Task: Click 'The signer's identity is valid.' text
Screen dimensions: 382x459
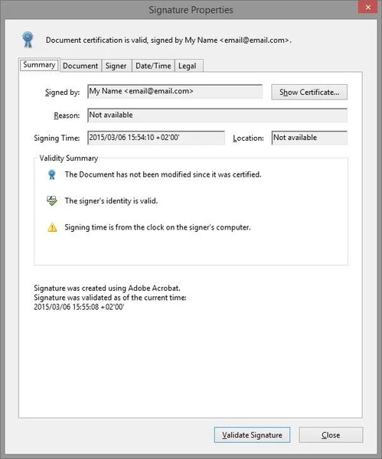Action: point(111,200)
